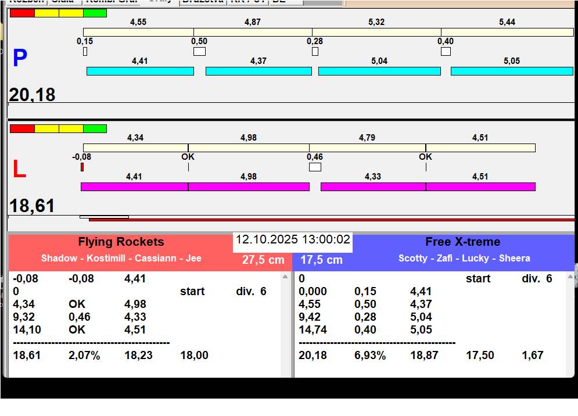The image size is (578, 416).
Task: Select the magenta run bar labeled 4,51
Action: point(480,187)
